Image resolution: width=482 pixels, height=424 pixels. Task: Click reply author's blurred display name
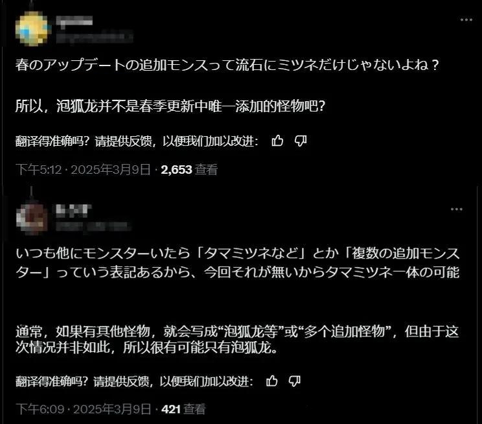[x=74, y=211]
